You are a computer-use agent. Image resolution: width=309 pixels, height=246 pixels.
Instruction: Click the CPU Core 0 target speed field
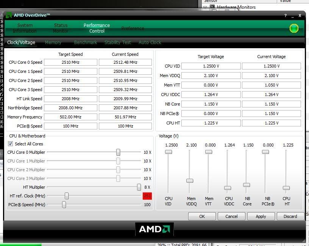(70, 62)
